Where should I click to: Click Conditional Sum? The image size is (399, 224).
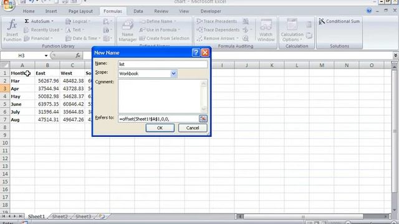click(339, 21)
